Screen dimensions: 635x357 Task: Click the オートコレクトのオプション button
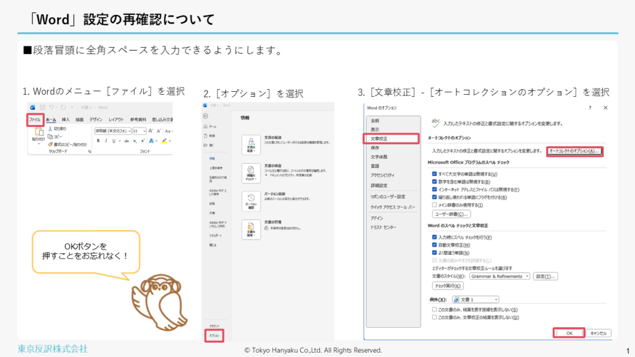[x=575, y=151]
